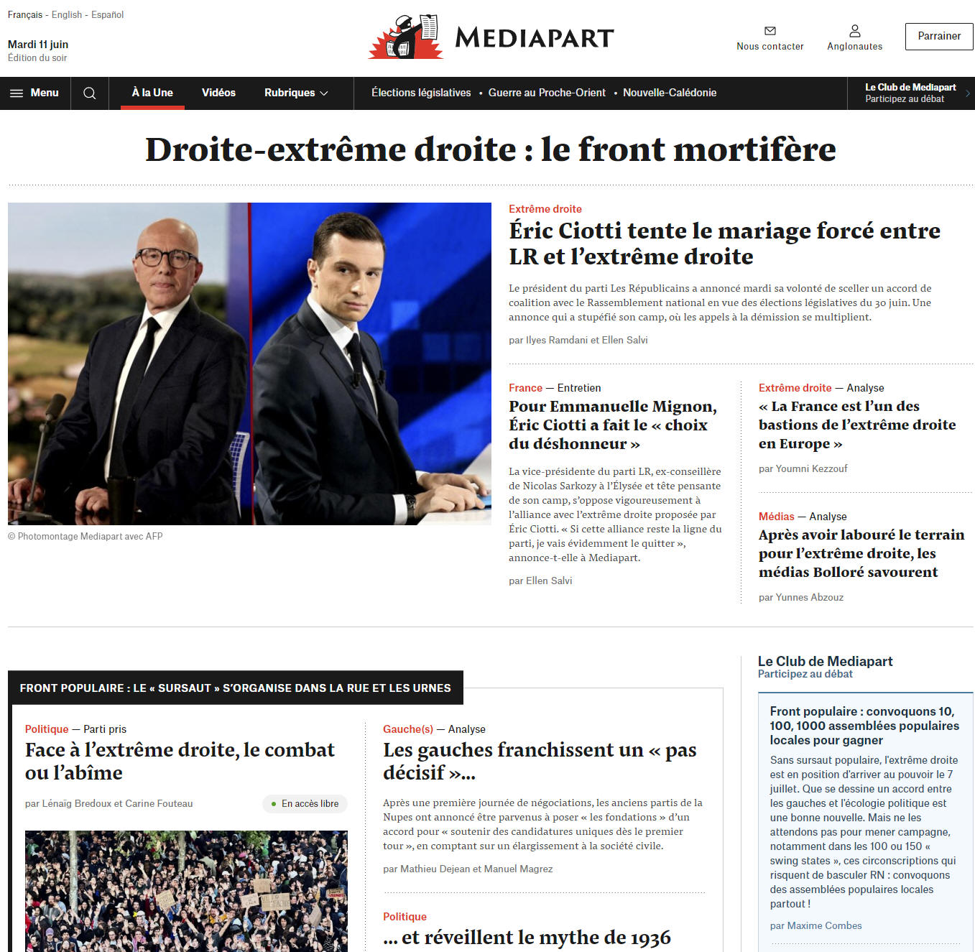This screenshot has height=952, width=975.
Task: Click the Club de Mediapart arrow chevron
Action: tap(968, 93)
